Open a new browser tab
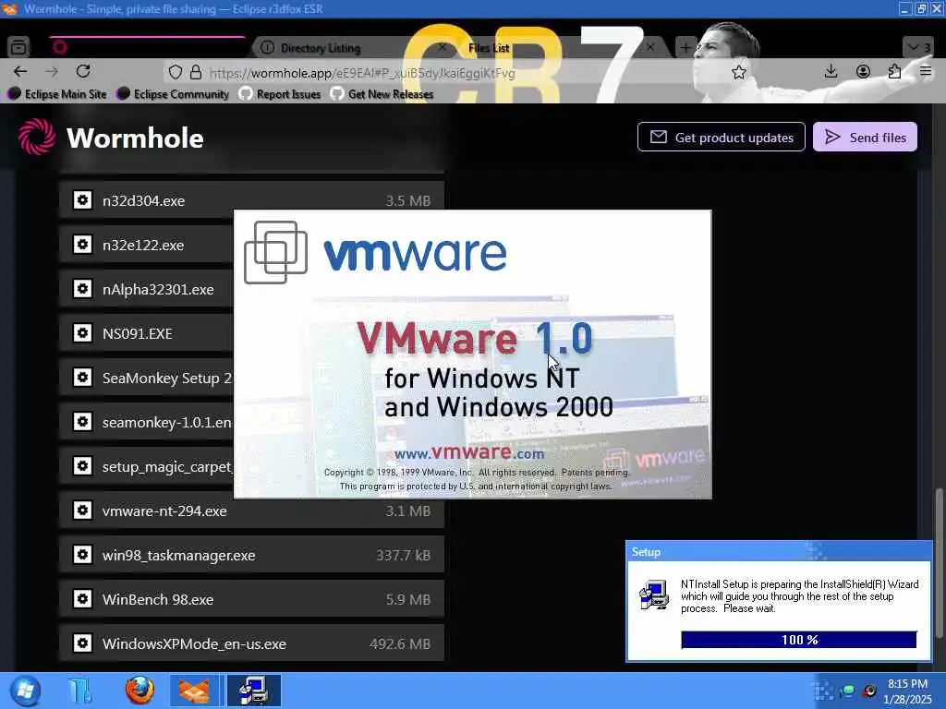 685,47
